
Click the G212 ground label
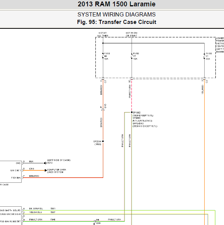click(x=50, y=163)
